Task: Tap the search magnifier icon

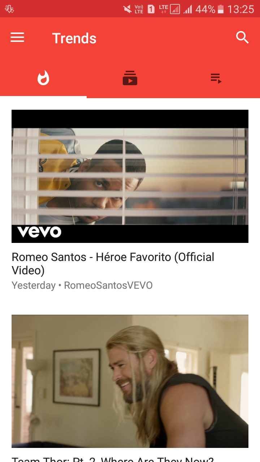Action: click(x=242, y=38)
